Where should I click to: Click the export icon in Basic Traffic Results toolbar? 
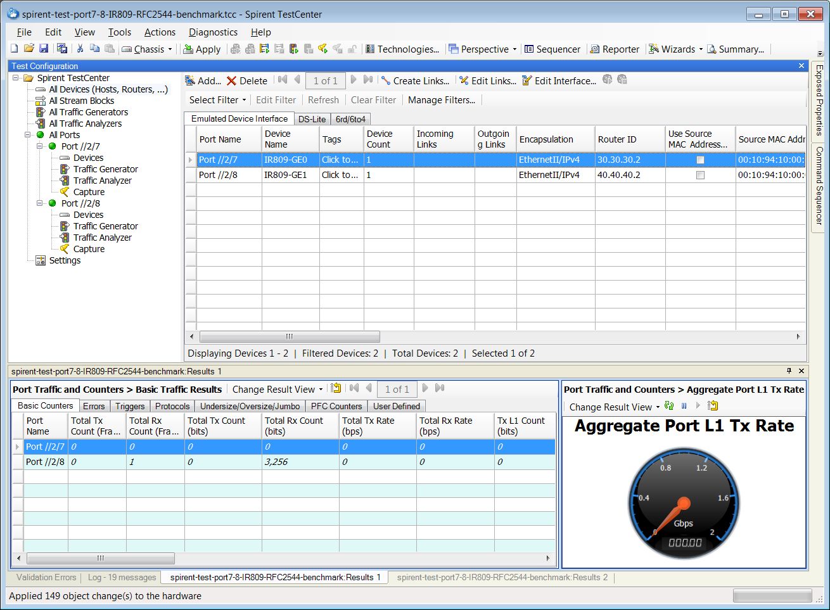tap(336, 388)
